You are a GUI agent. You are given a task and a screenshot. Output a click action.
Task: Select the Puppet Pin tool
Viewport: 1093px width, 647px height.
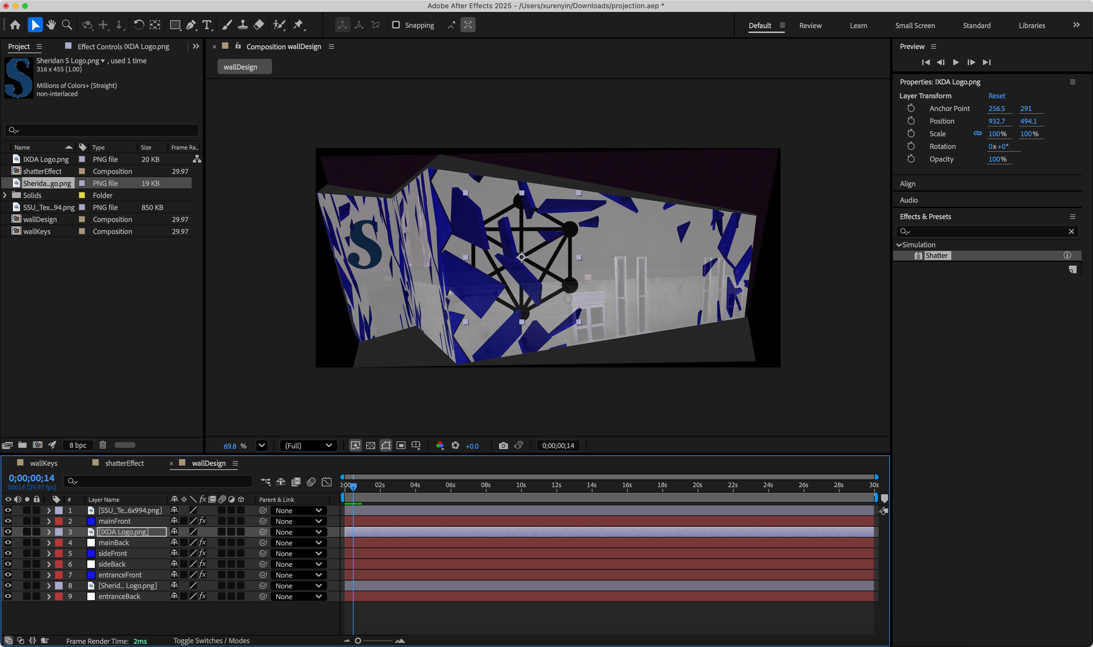coord(299,25)
